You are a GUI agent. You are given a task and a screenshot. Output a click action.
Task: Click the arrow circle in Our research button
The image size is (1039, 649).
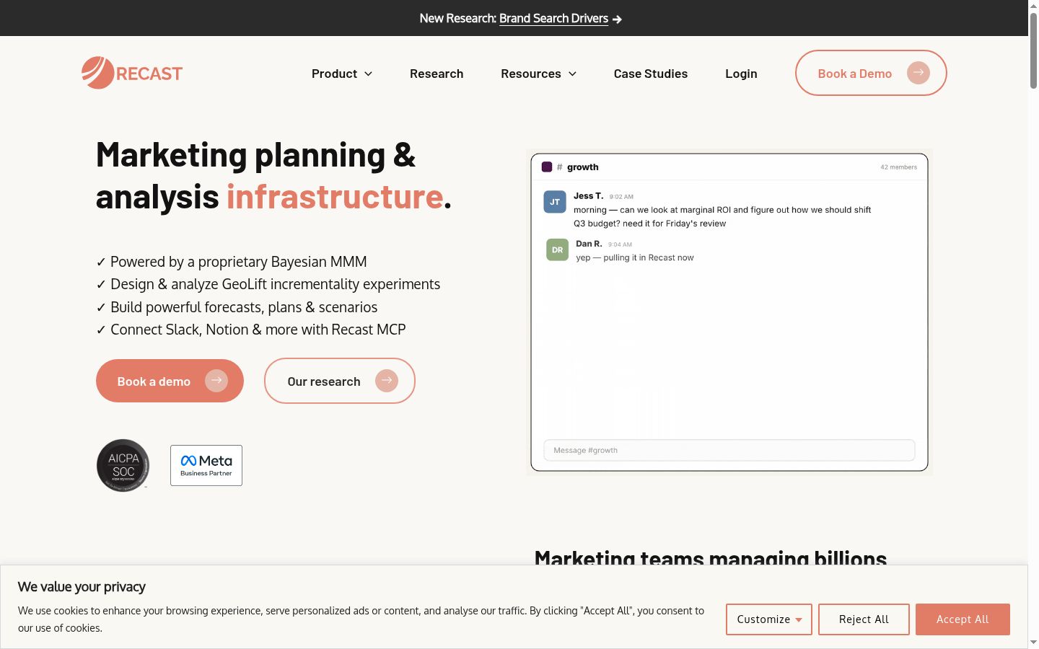(387, 381)
